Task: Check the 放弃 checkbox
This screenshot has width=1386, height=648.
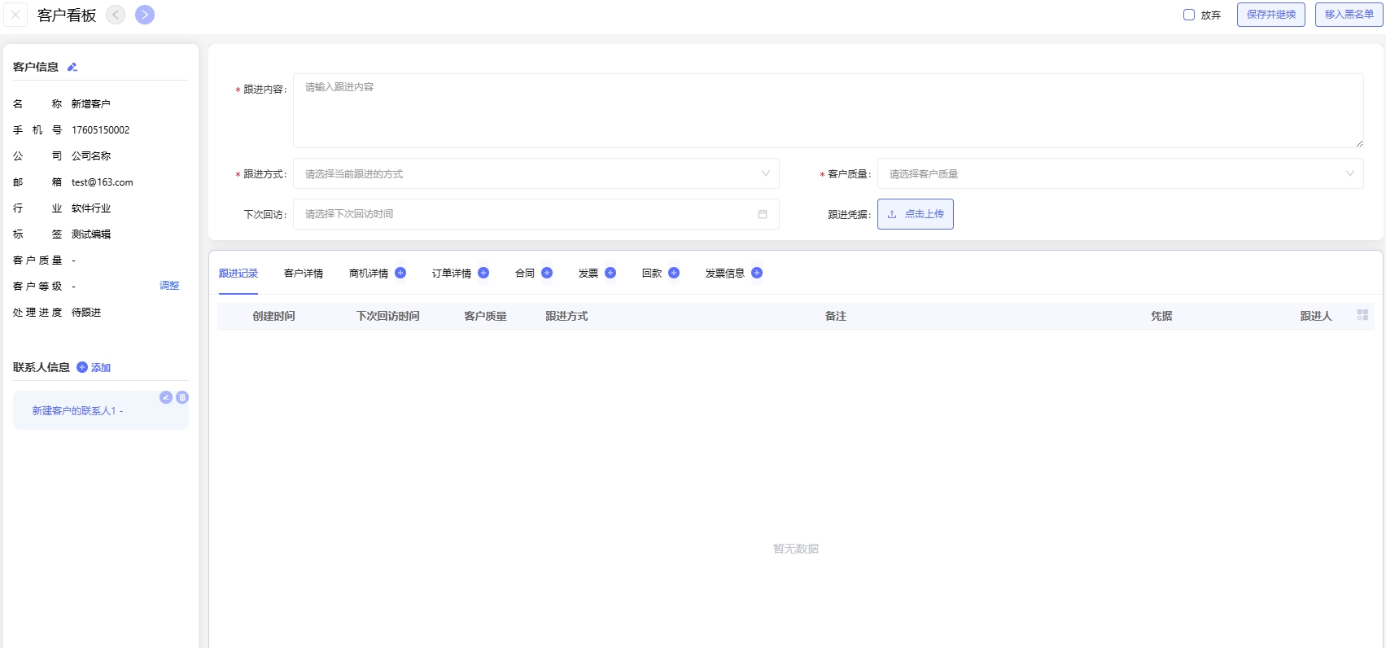Action: 1189,15
